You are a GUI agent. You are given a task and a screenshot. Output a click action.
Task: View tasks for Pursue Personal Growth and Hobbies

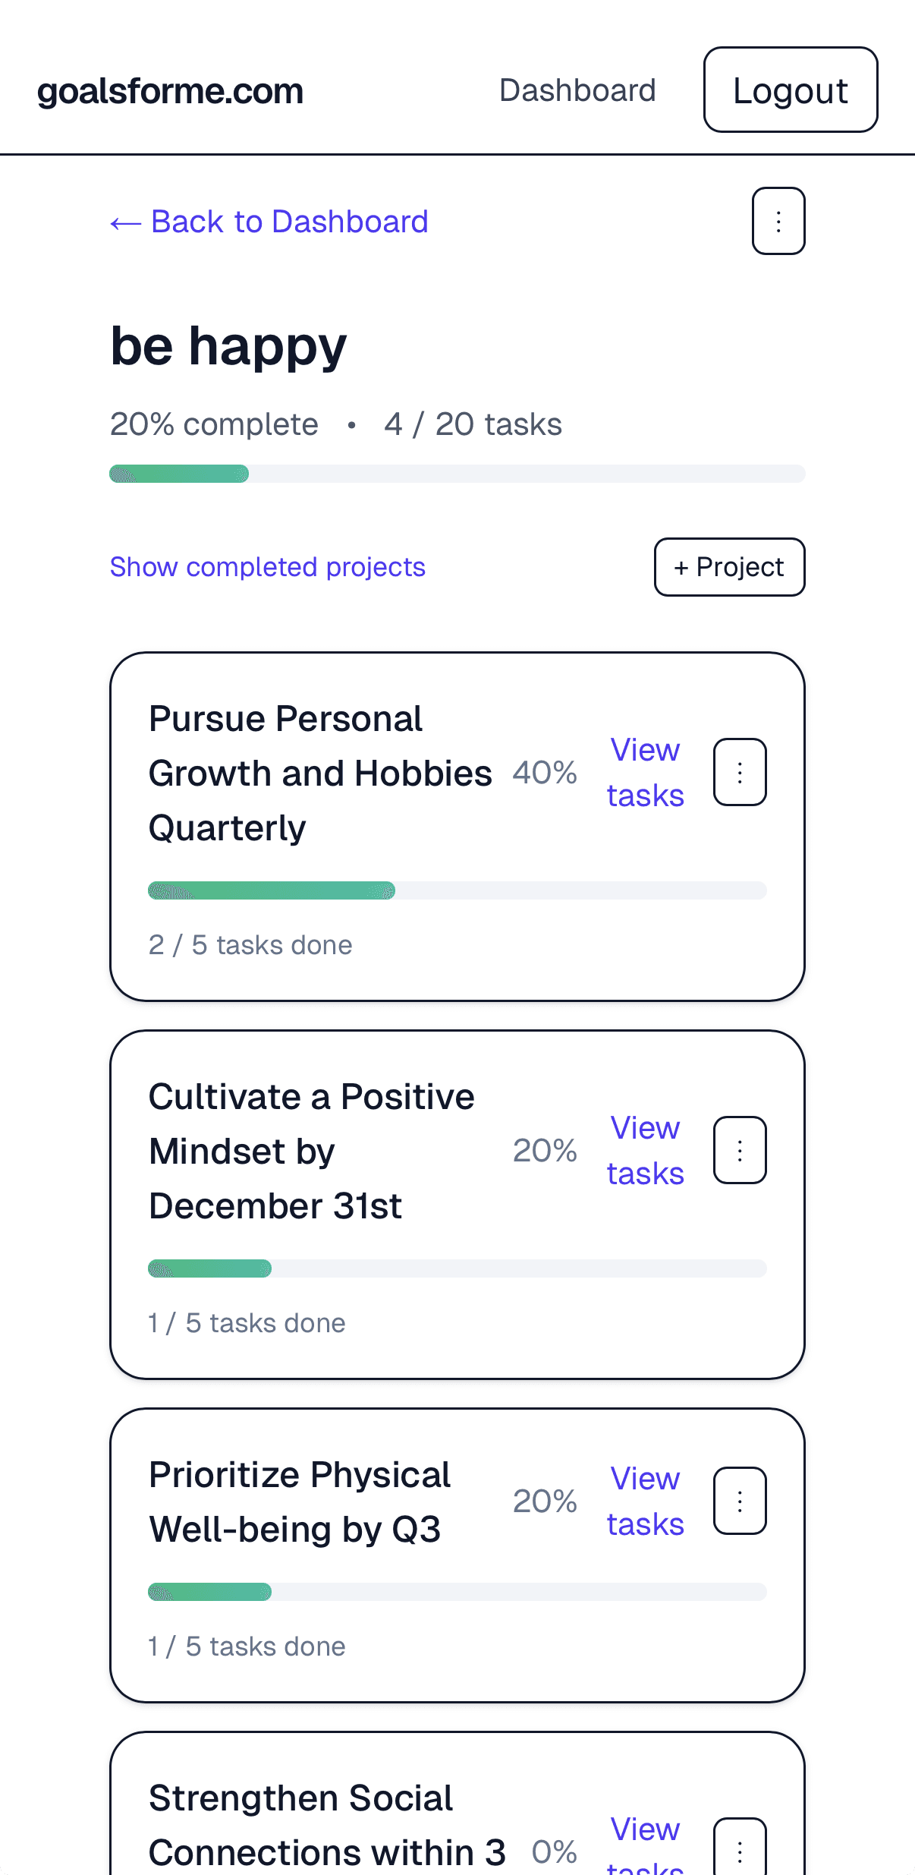pyautogui.click(x=645, y=772)
